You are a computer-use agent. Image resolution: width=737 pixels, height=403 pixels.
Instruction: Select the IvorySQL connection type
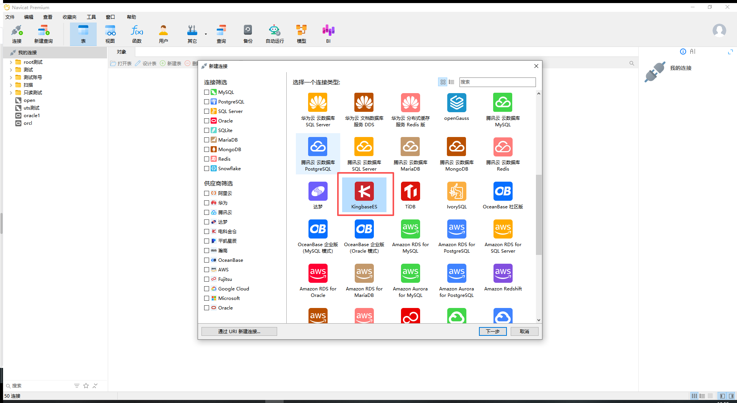point(456,195)
